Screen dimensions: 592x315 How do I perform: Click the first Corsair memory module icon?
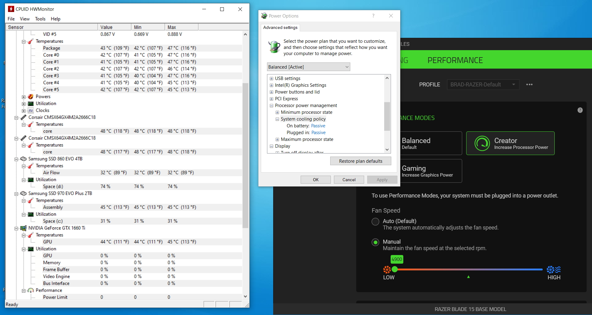pyautogui.click(x=23, y=117)
